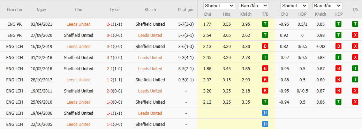Click green T badge in 28/10/2017 T/X column
The width and height of the screenshot is (362, 129).
click(x=355, y=80)
